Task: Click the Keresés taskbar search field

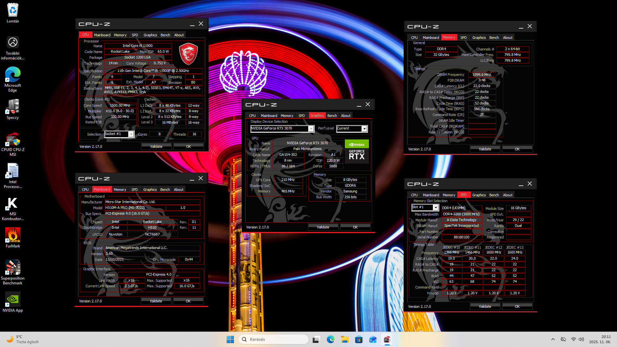Action: tap(273, 339)
